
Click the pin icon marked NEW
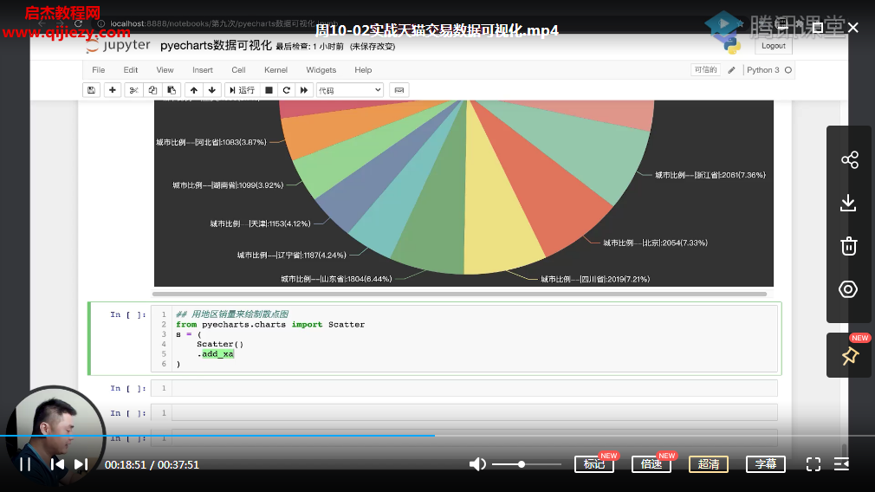click(849, 355)
